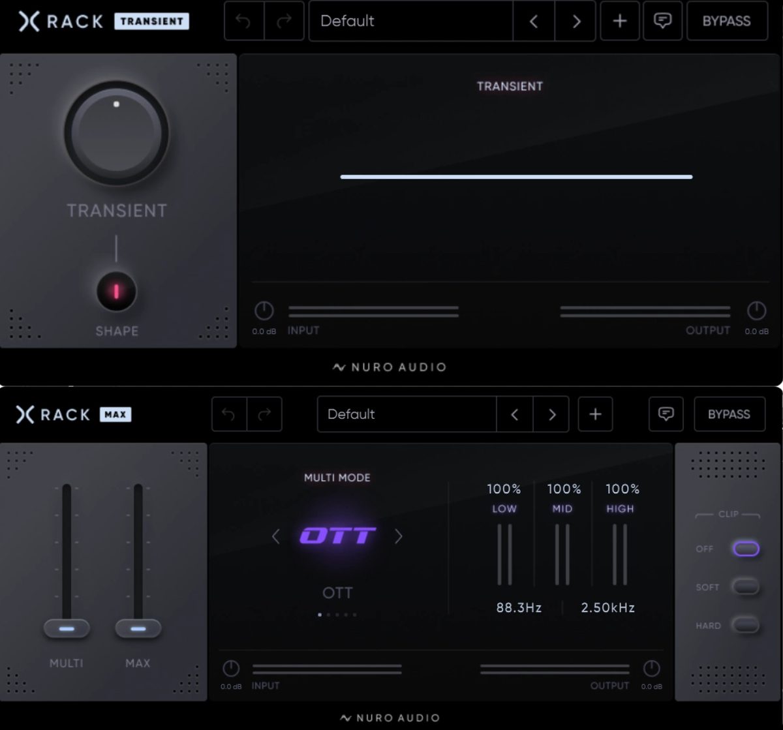
Task: Add new preset in Rack Max
Action: click(595, 414)
